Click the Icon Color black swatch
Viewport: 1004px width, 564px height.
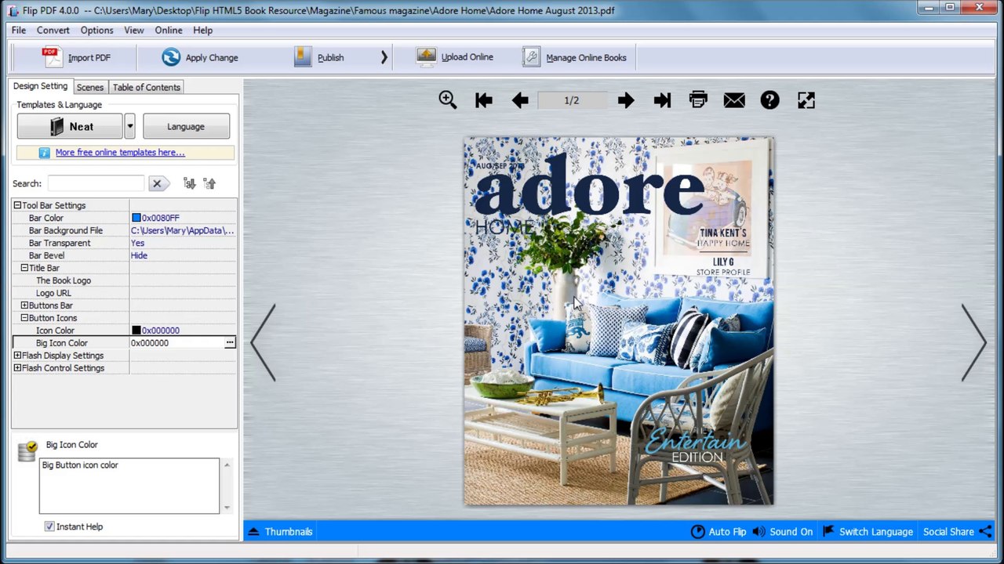tap(136, 331)
